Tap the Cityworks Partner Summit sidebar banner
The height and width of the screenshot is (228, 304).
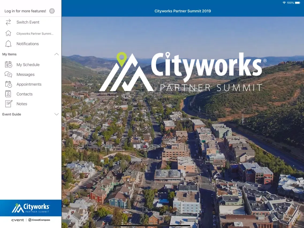[x=31, y=208]
